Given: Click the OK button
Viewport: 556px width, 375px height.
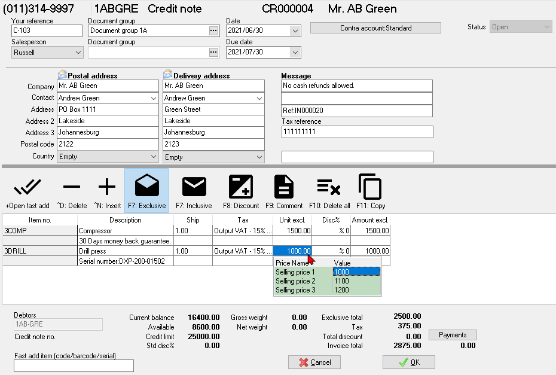Looking at the screenshot, I should point(409,362).
